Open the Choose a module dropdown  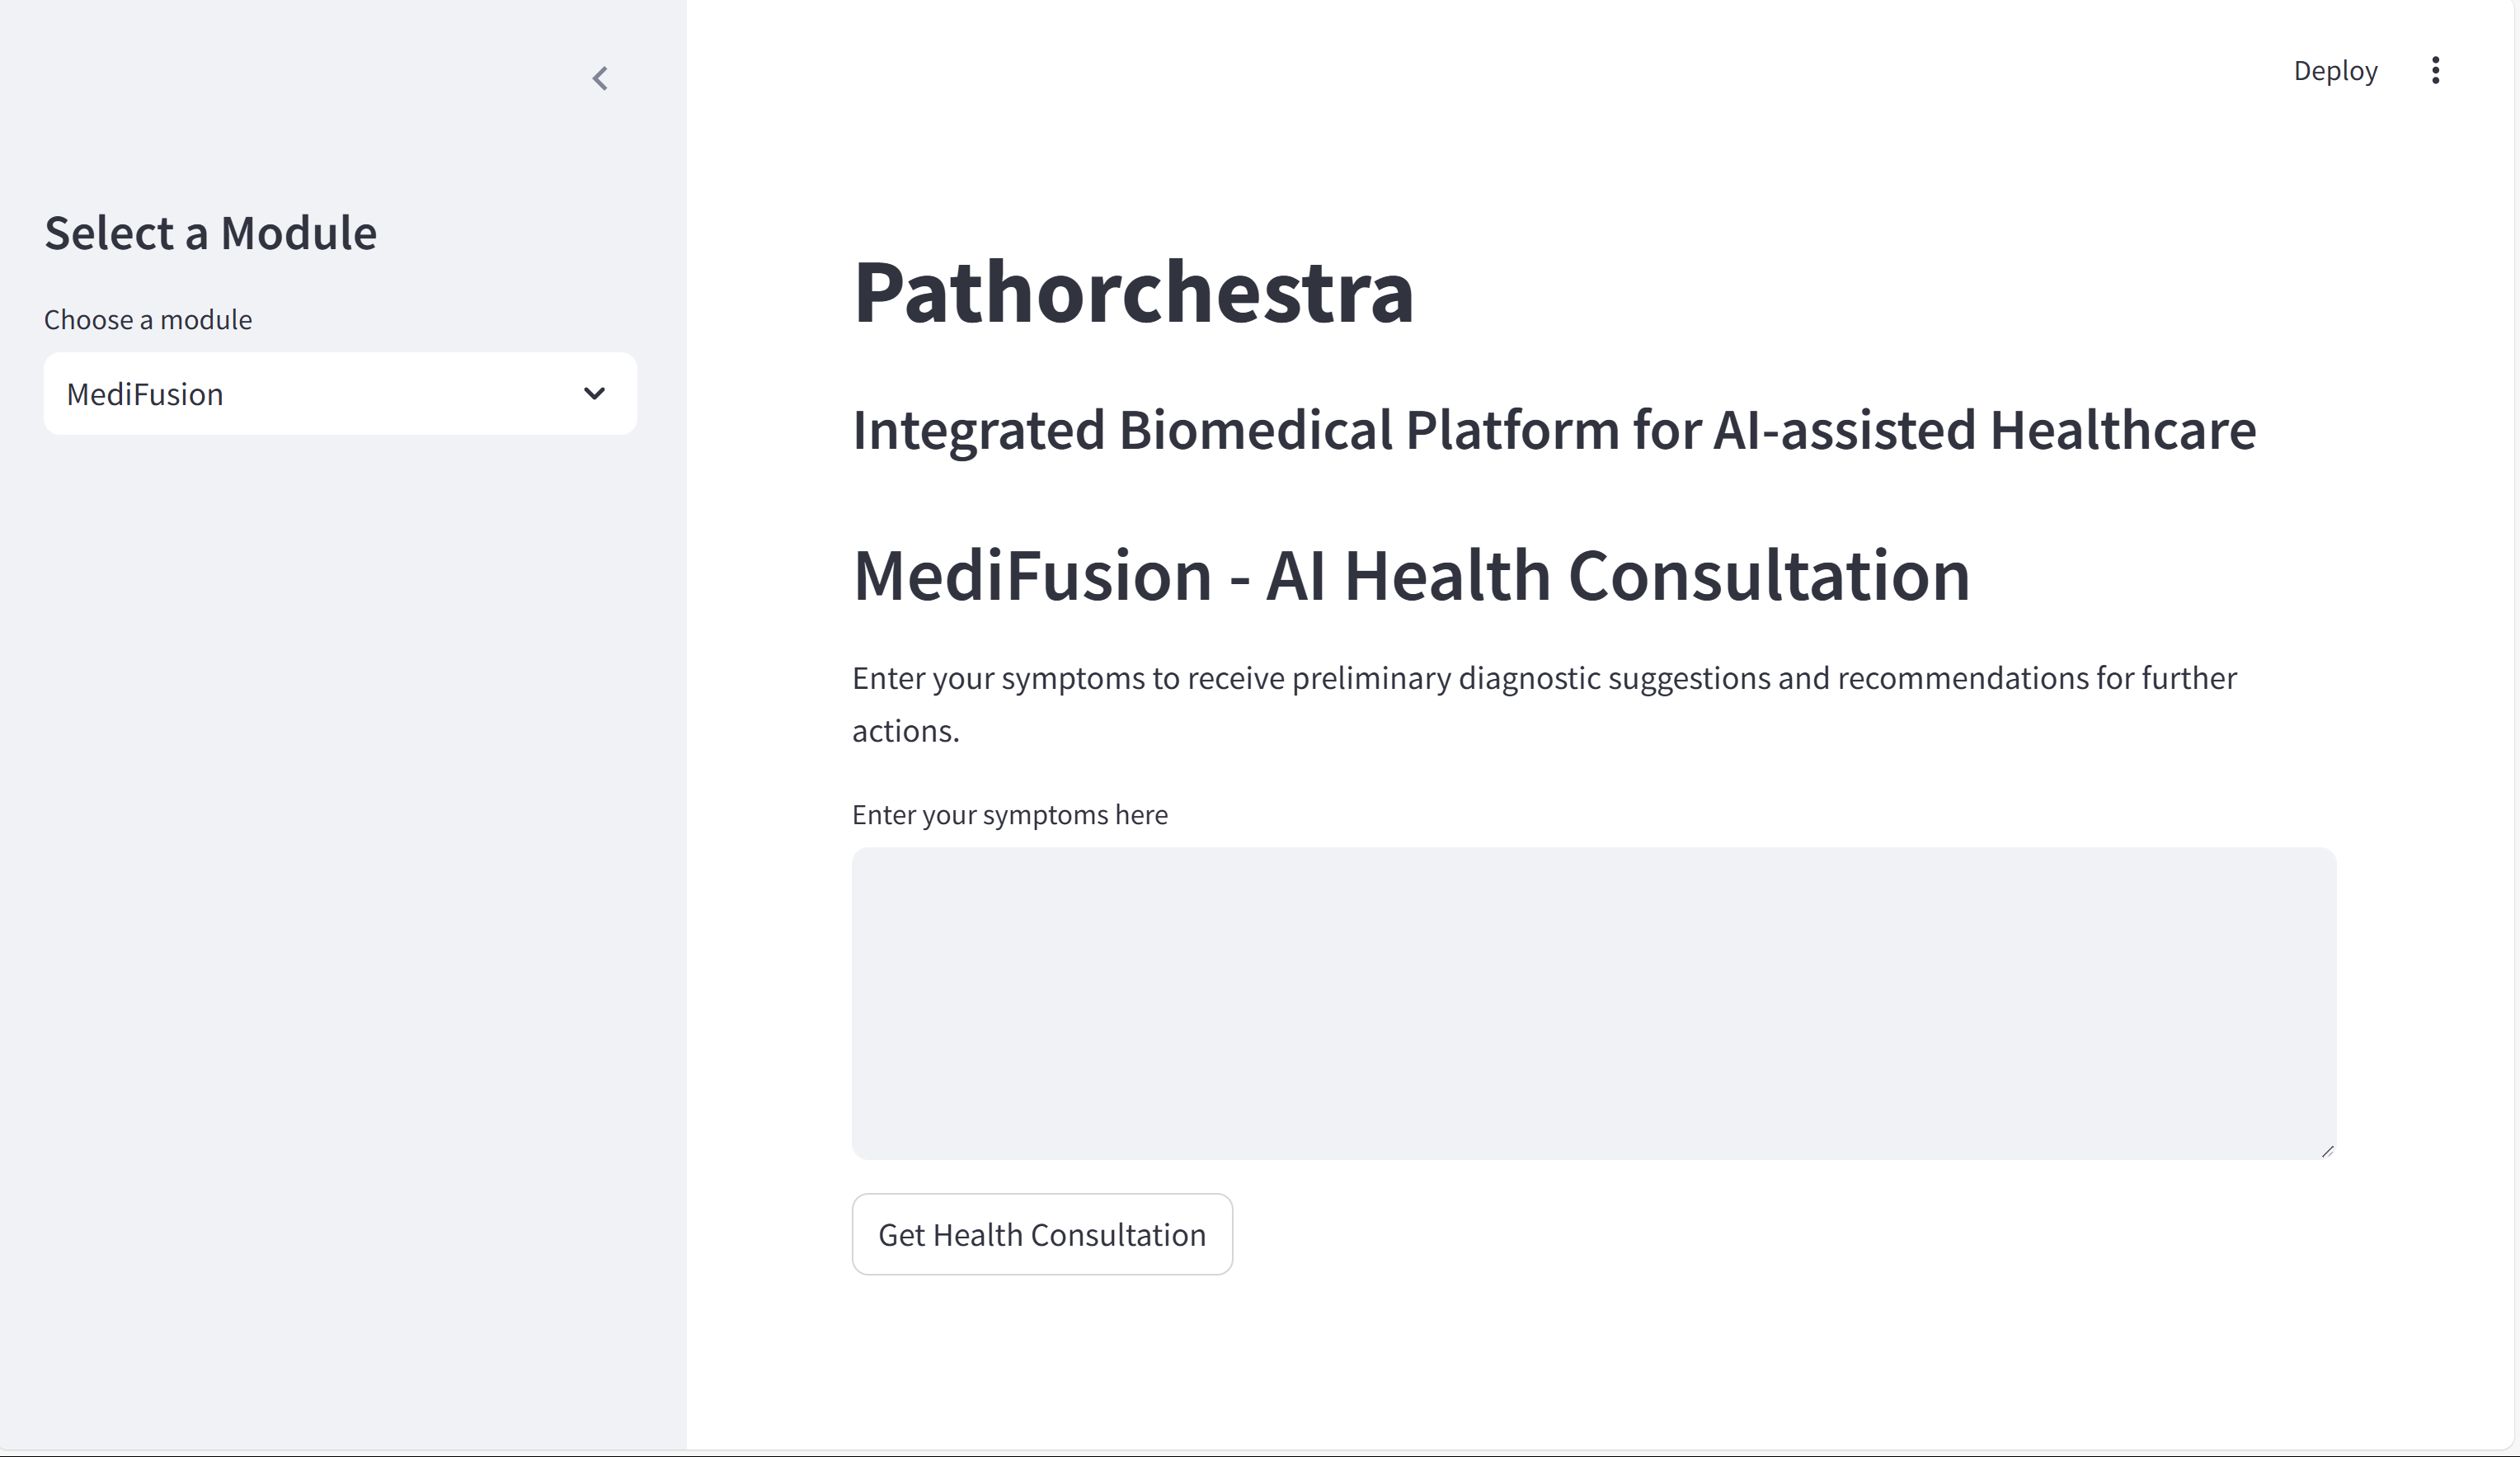[x=340, y=394]
